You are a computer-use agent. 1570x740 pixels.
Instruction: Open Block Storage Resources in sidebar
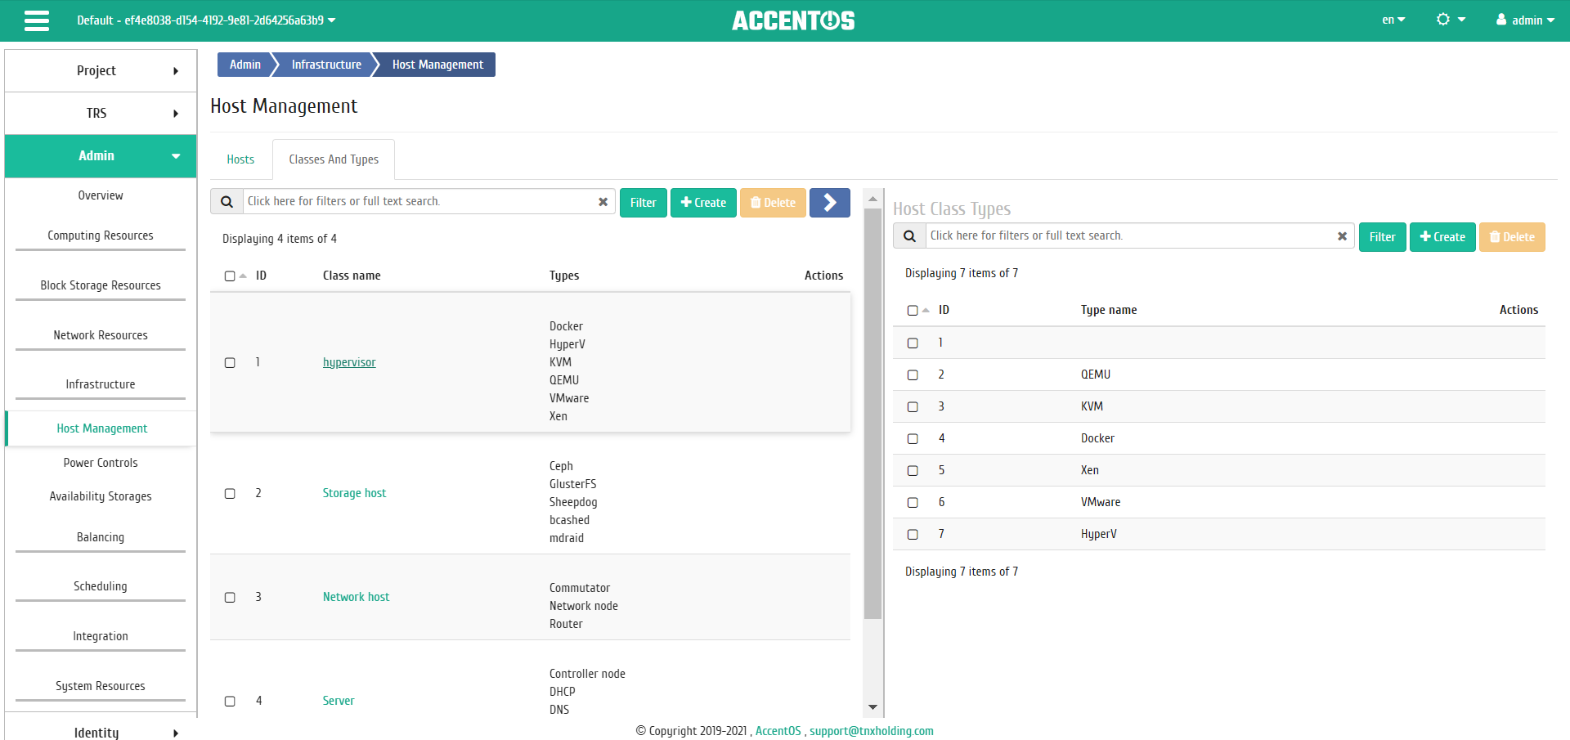[101, 285]
